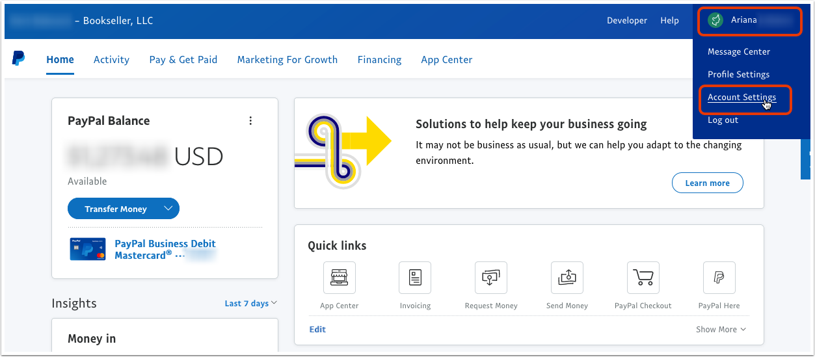The width and height of the screenshot is (815, 357).
Task: Open Account Settings from the menu
Action: coord(742,98)
